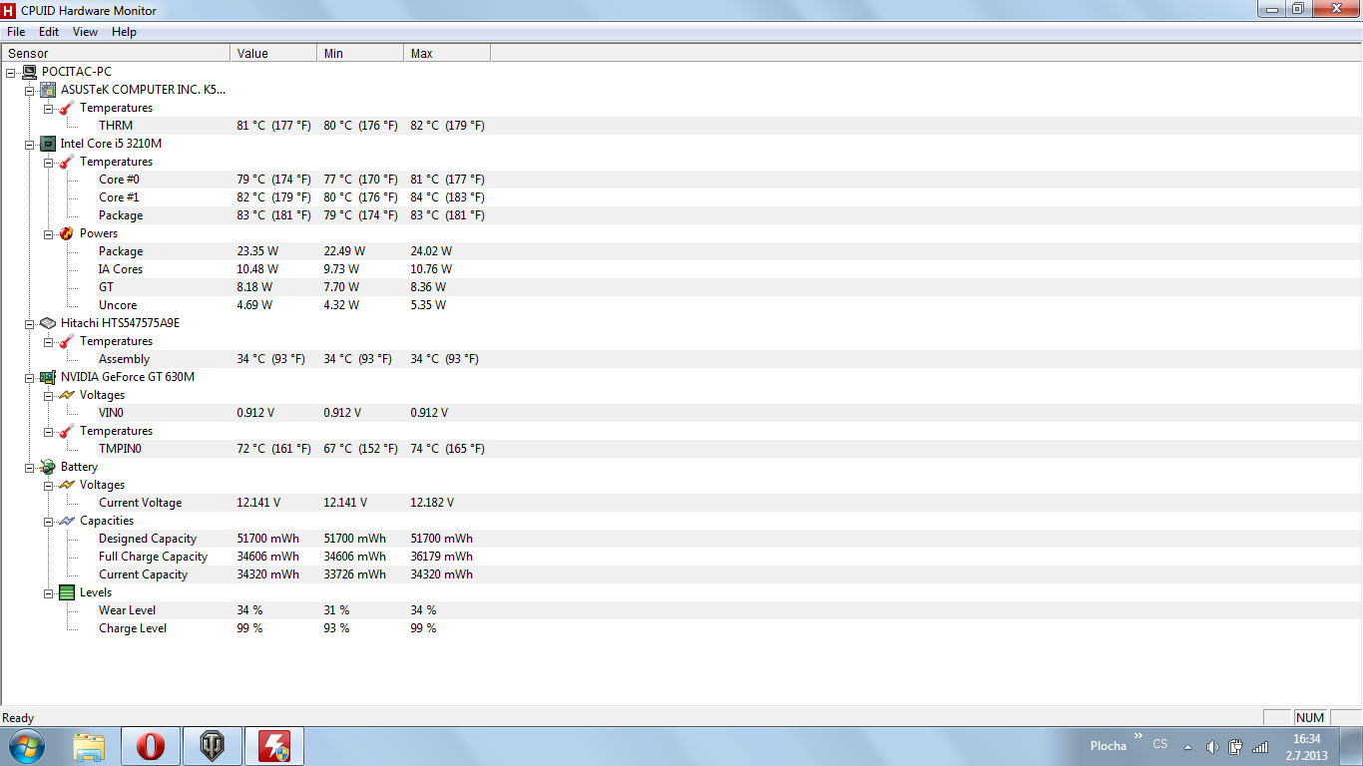This screenshot has height=766, width=1363.
Task: Select the Assembly temperature row
Action: tap(681, 359)
